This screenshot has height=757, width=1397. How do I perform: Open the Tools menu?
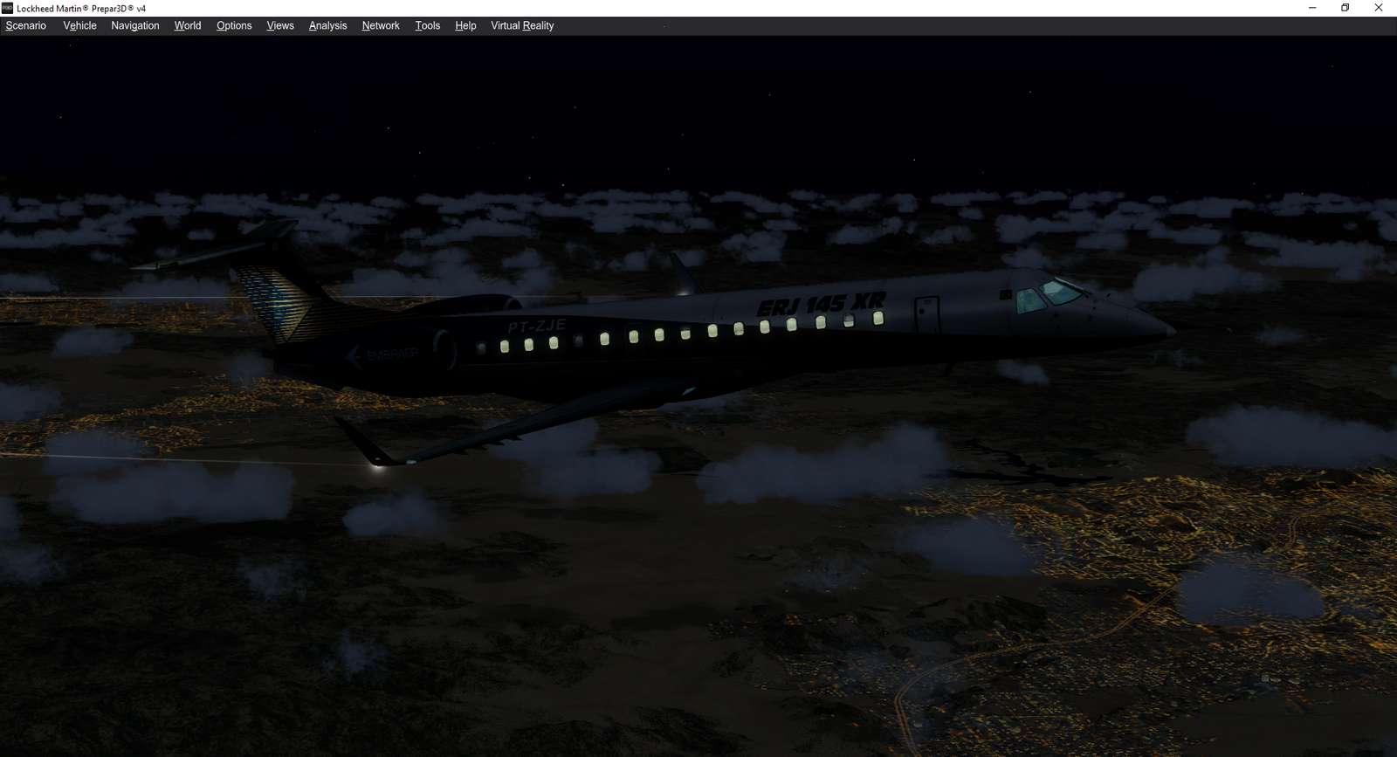pos(428,25)
